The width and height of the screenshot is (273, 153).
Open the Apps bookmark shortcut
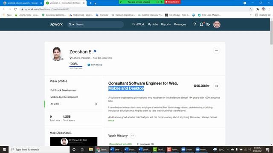[7, 15]
